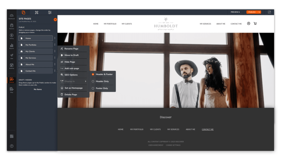This screenshot has height=160, width=281.
Task: Open the design brushes panel
Action: tap(36, 12)
